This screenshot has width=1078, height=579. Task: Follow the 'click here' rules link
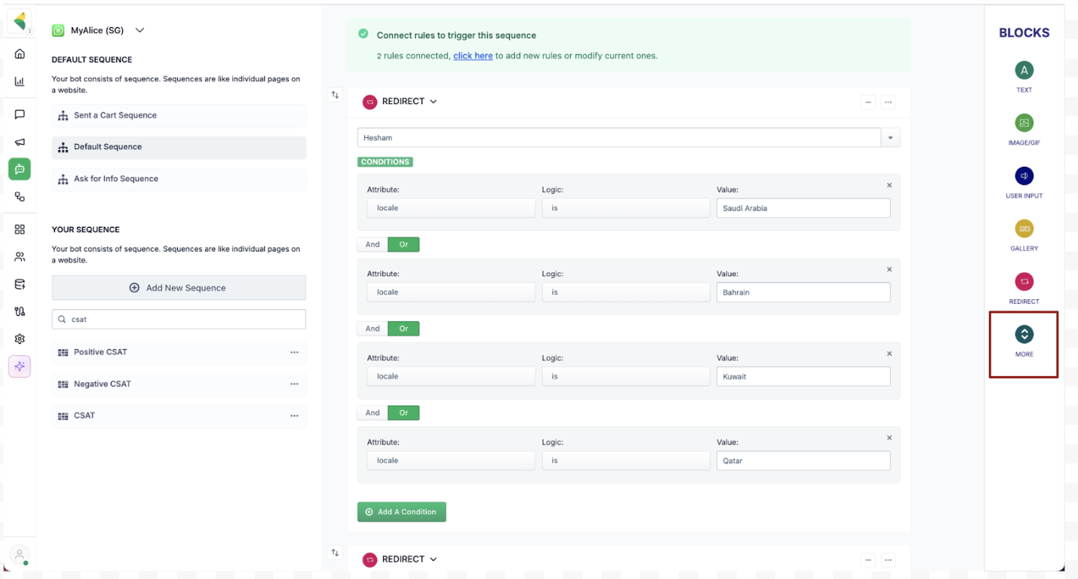473,56
